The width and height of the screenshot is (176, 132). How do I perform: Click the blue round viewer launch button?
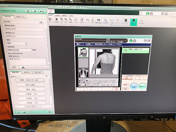tap(134, 86)
